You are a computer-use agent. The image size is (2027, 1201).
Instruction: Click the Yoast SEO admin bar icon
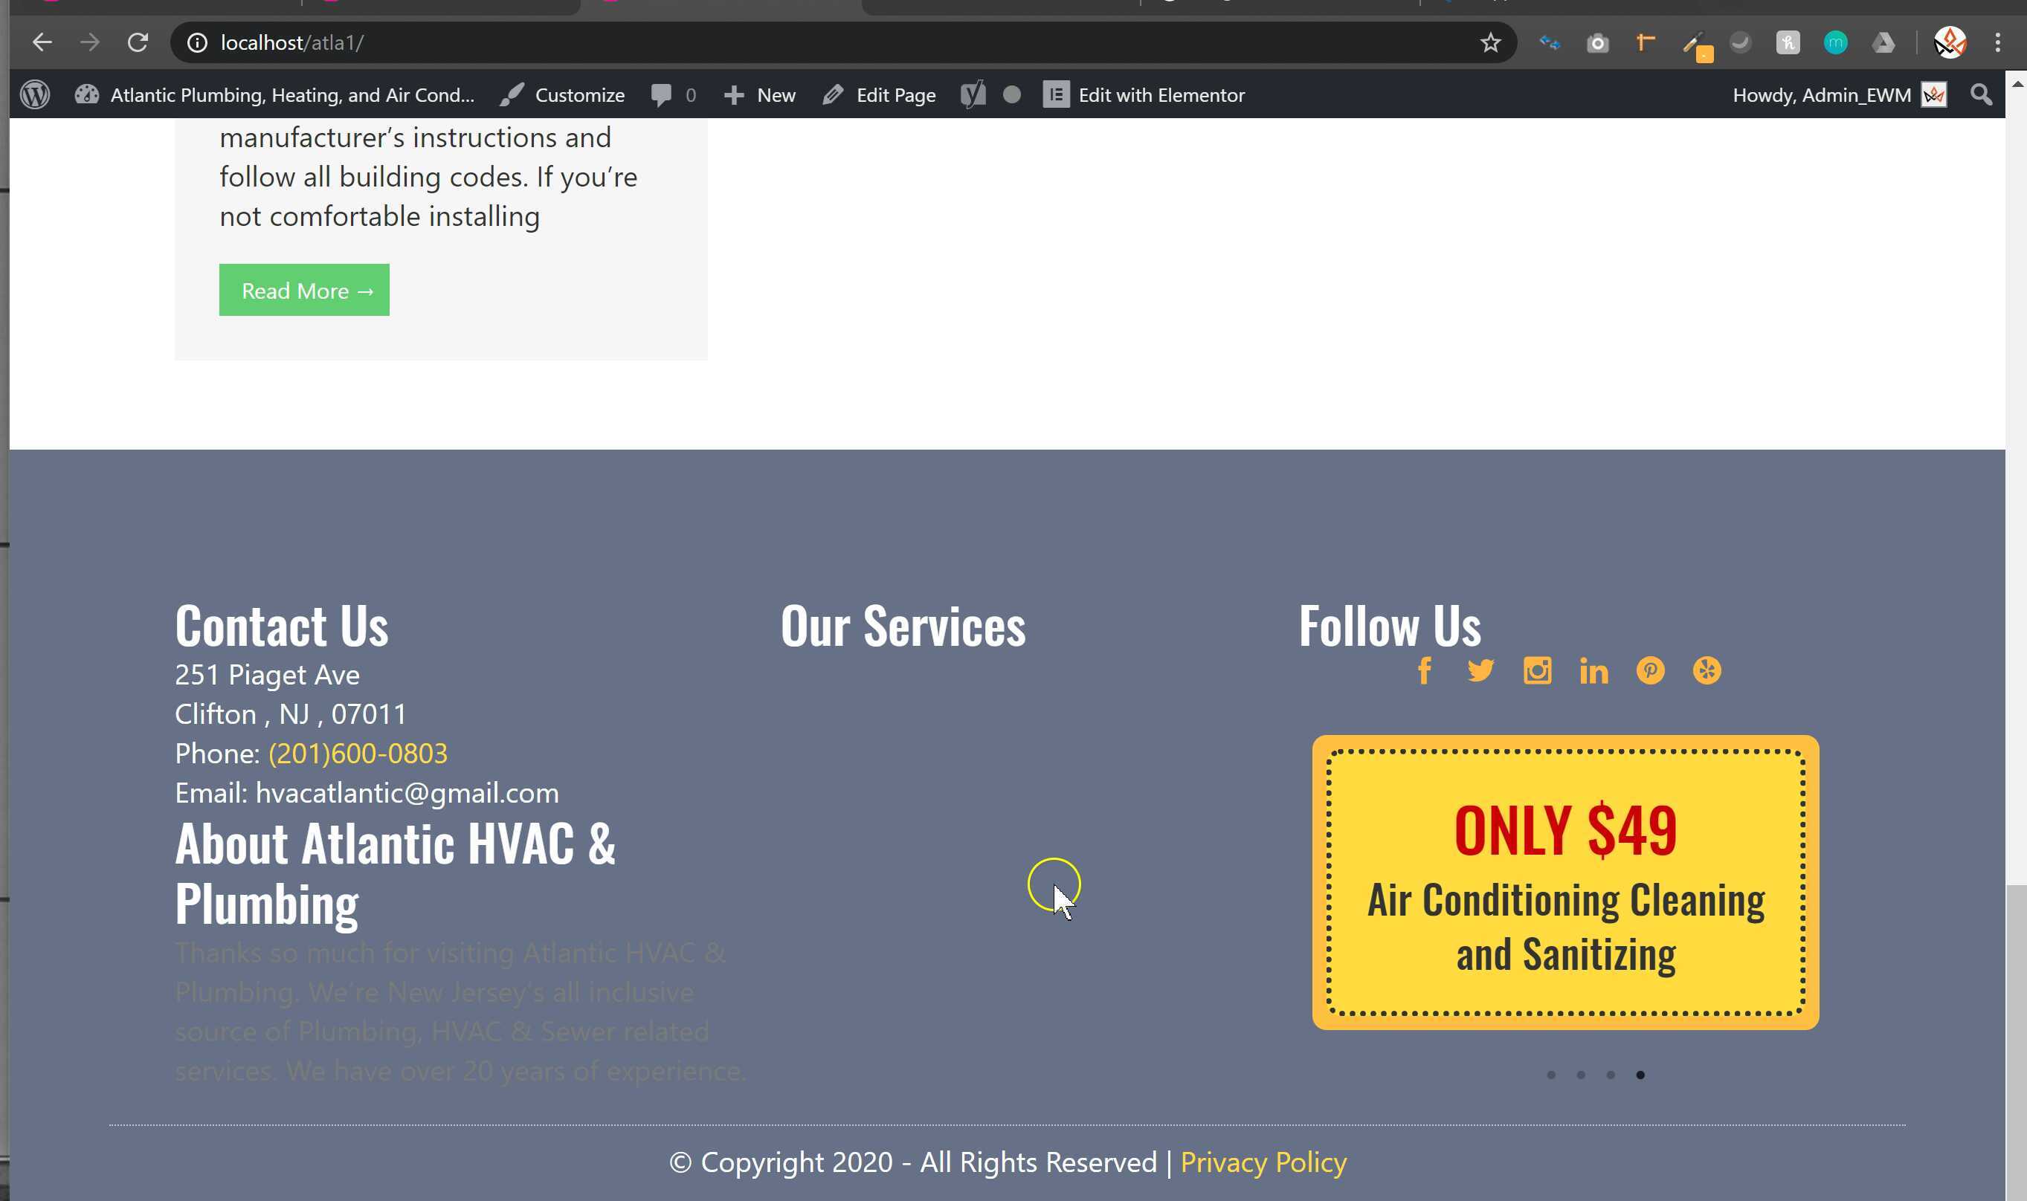coord(973,94)
